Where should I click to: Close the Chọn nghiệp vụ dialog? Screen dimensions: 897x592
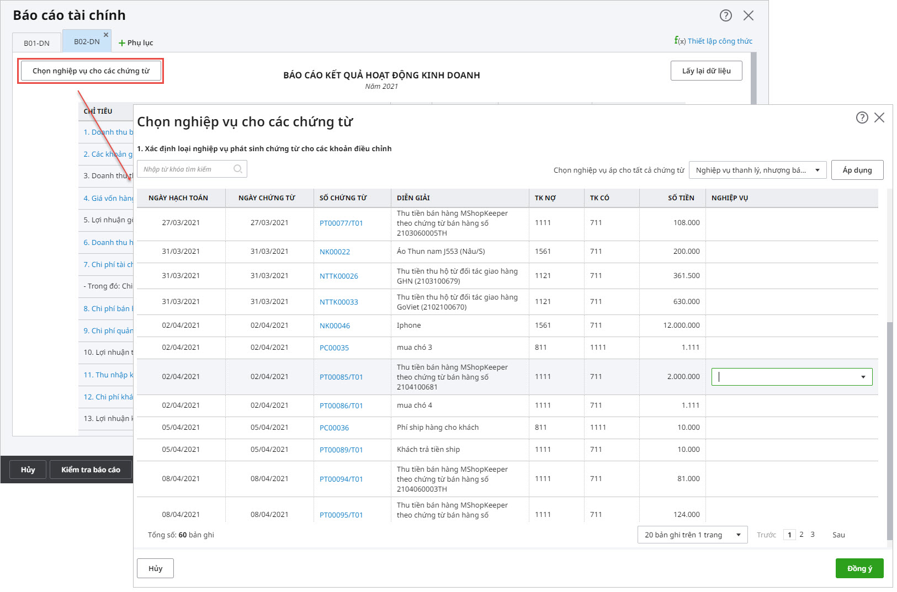[879, 118]
